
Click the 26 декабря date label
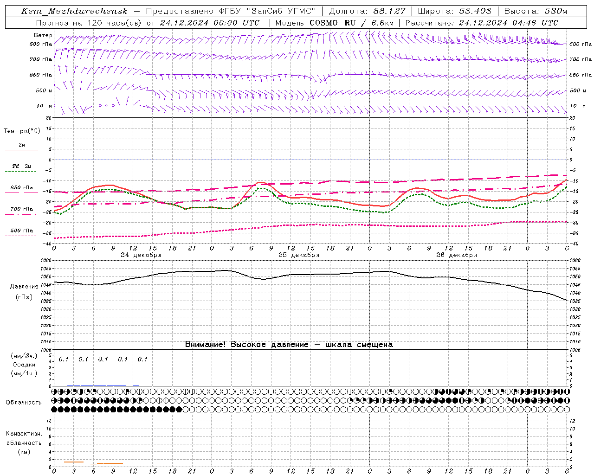click(457, 255)
